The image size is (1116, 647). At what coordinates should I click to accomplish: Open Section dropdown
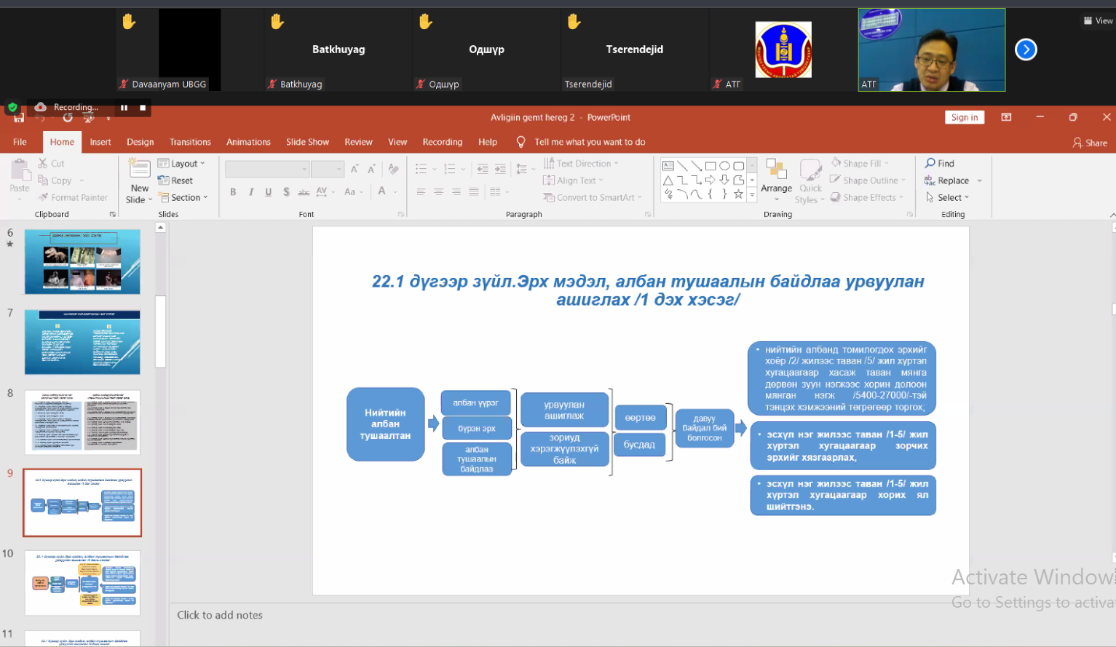(183, 197)
